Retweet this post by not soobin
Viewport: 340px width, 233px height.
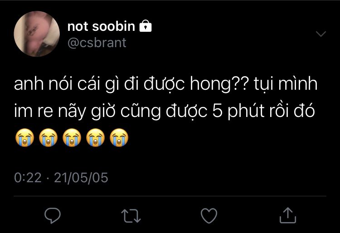(x=131, y=215)
